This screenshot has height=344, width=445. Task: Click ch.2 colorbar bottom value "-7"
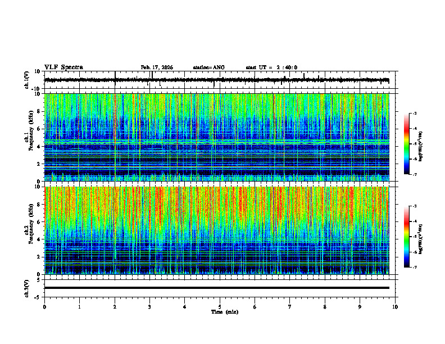pos(415,267)
